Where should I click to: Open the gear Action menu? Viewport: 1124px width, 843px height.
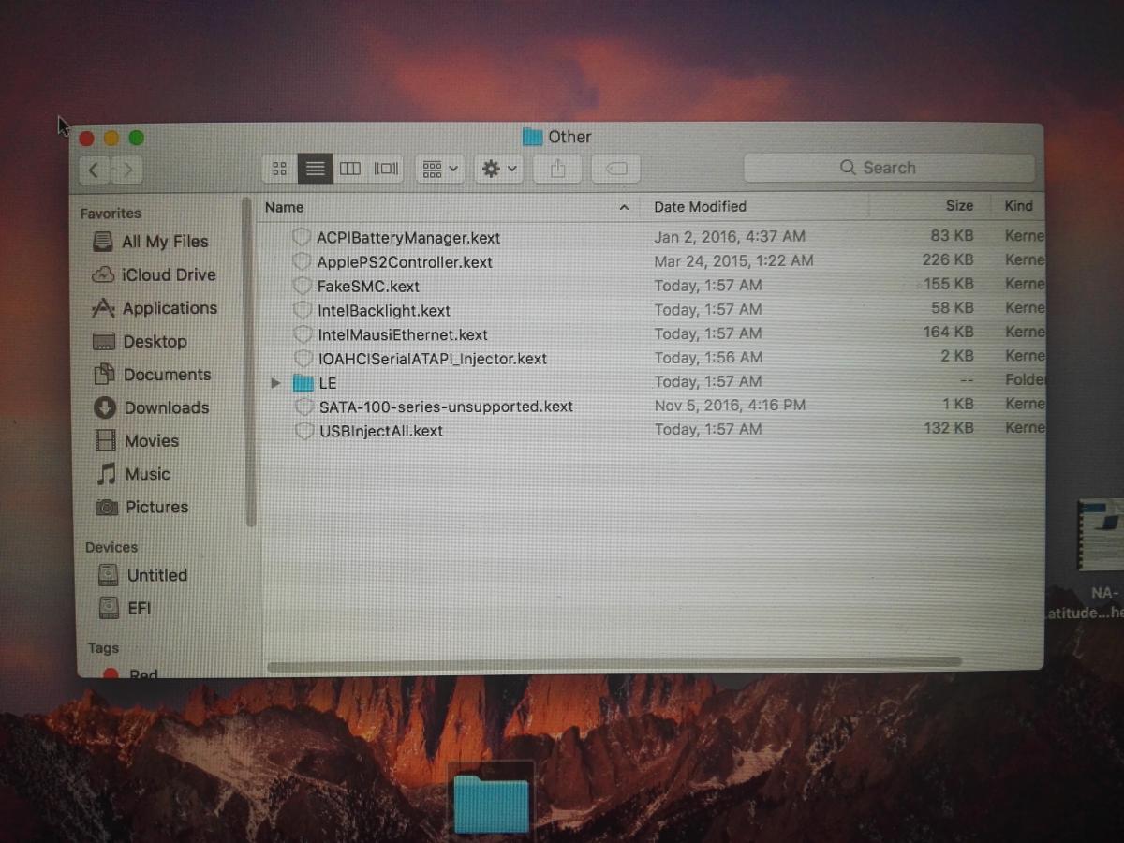point(498,169)
